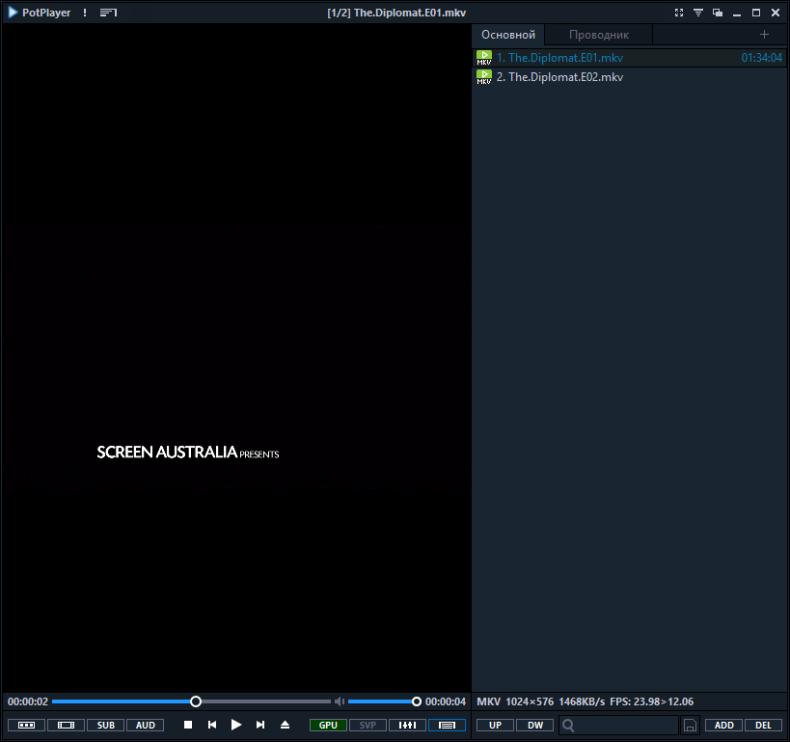Screen dimensions: 790x742
Task: Skip to previous track
Action: tap(212, 725)
